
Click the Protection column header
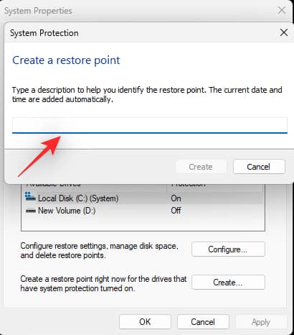coord(189,185)
